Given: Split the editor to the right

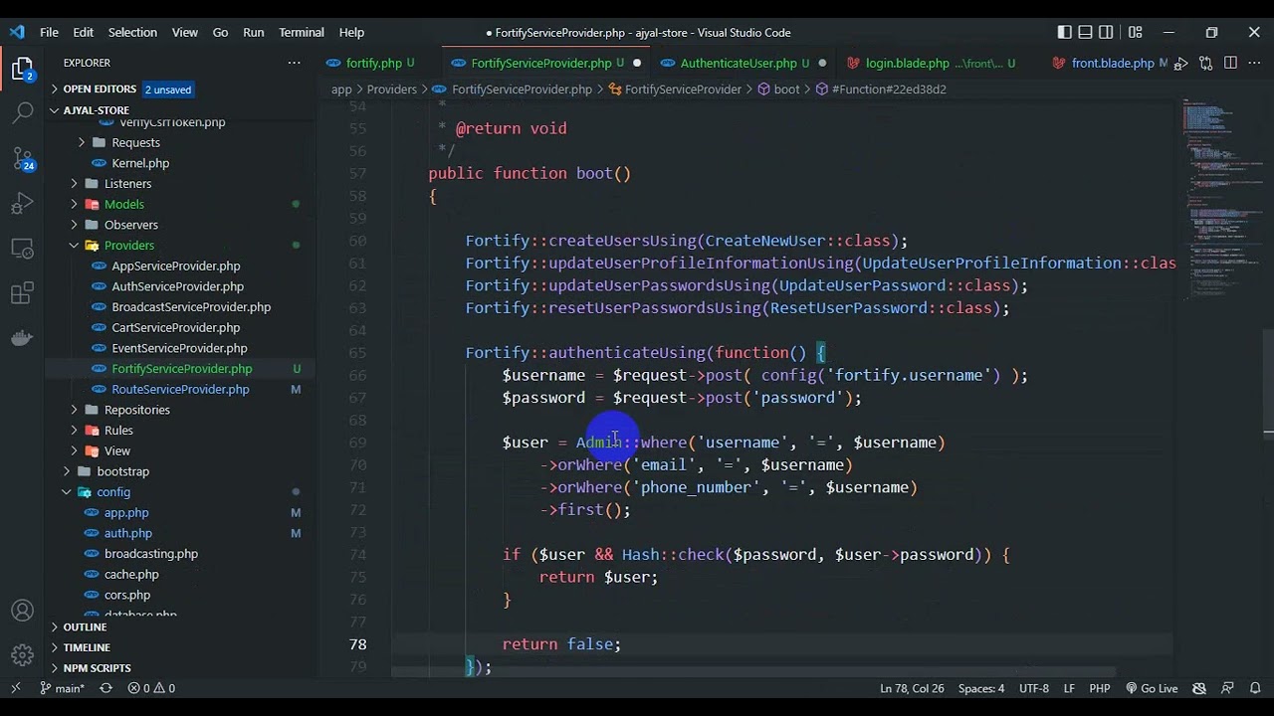Looking at the screenshot, I should point(1230,63).
